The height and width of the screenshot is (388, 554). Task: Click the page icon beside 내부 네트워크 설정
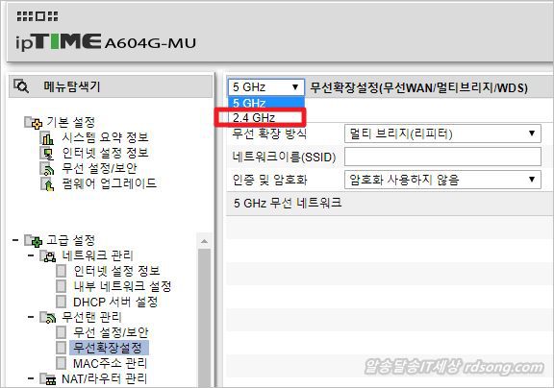(62, 286)
